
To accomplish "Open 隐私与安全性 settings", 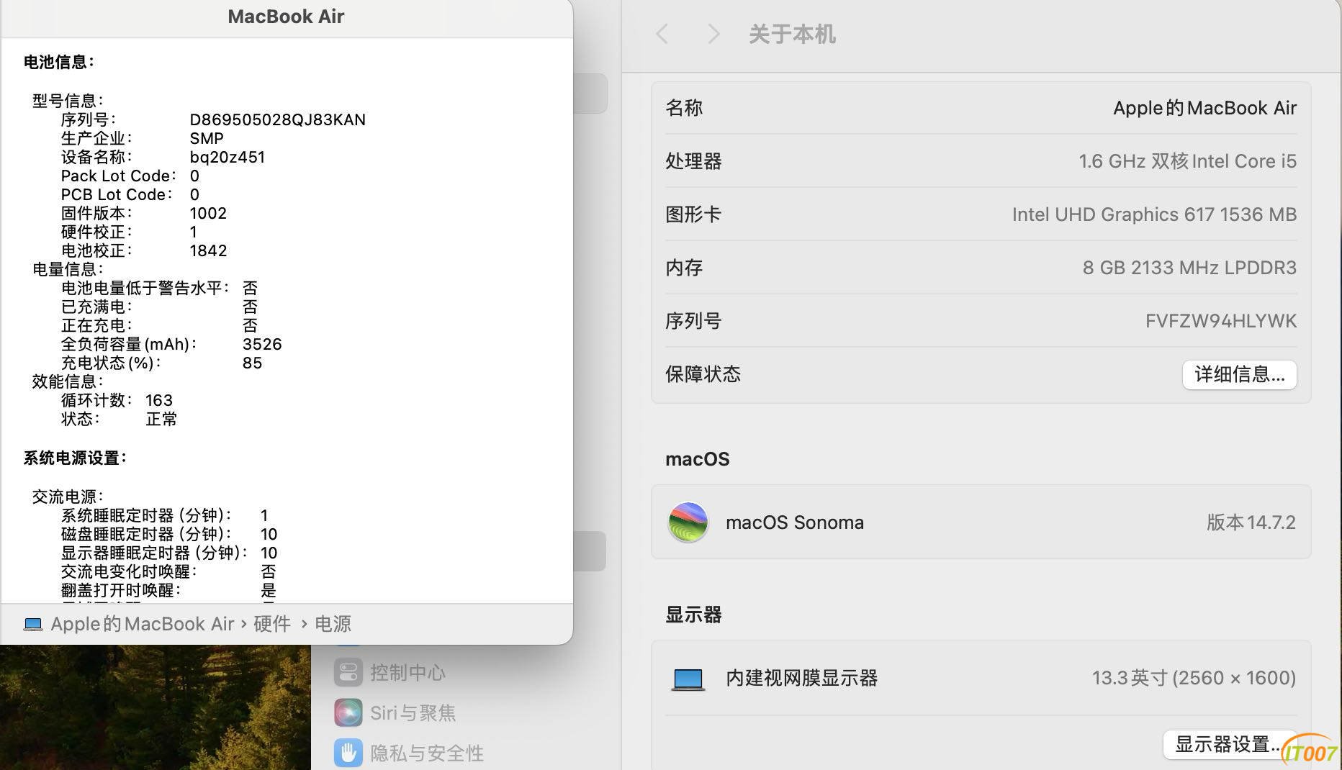I will click(409, 753).
